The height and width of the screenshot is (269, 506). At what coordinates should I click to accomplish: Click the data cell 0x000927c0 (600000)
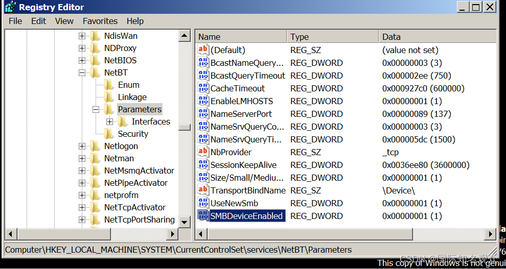[423, 88]
